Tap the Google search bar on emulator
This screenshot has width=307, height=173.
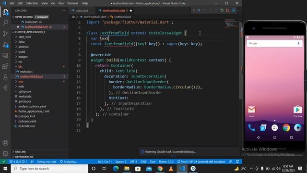click(274, 44)
